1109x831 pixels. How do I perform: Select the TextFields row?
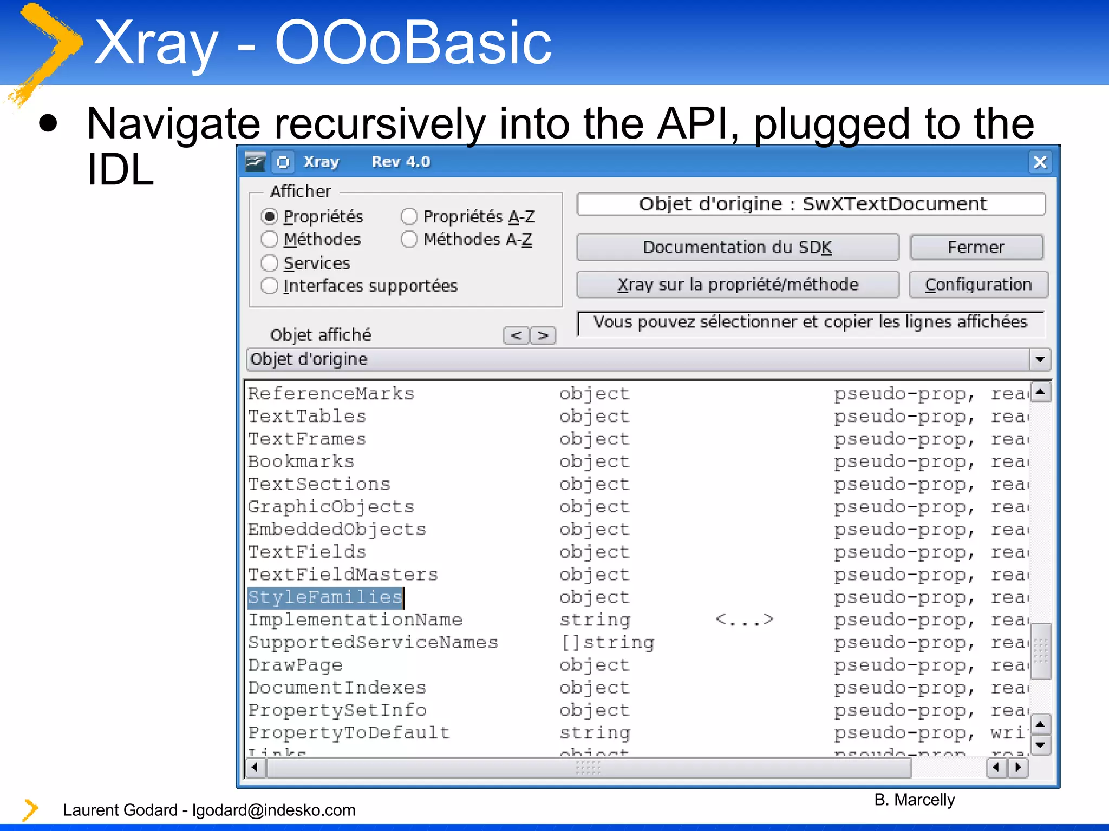pos(637,552)
